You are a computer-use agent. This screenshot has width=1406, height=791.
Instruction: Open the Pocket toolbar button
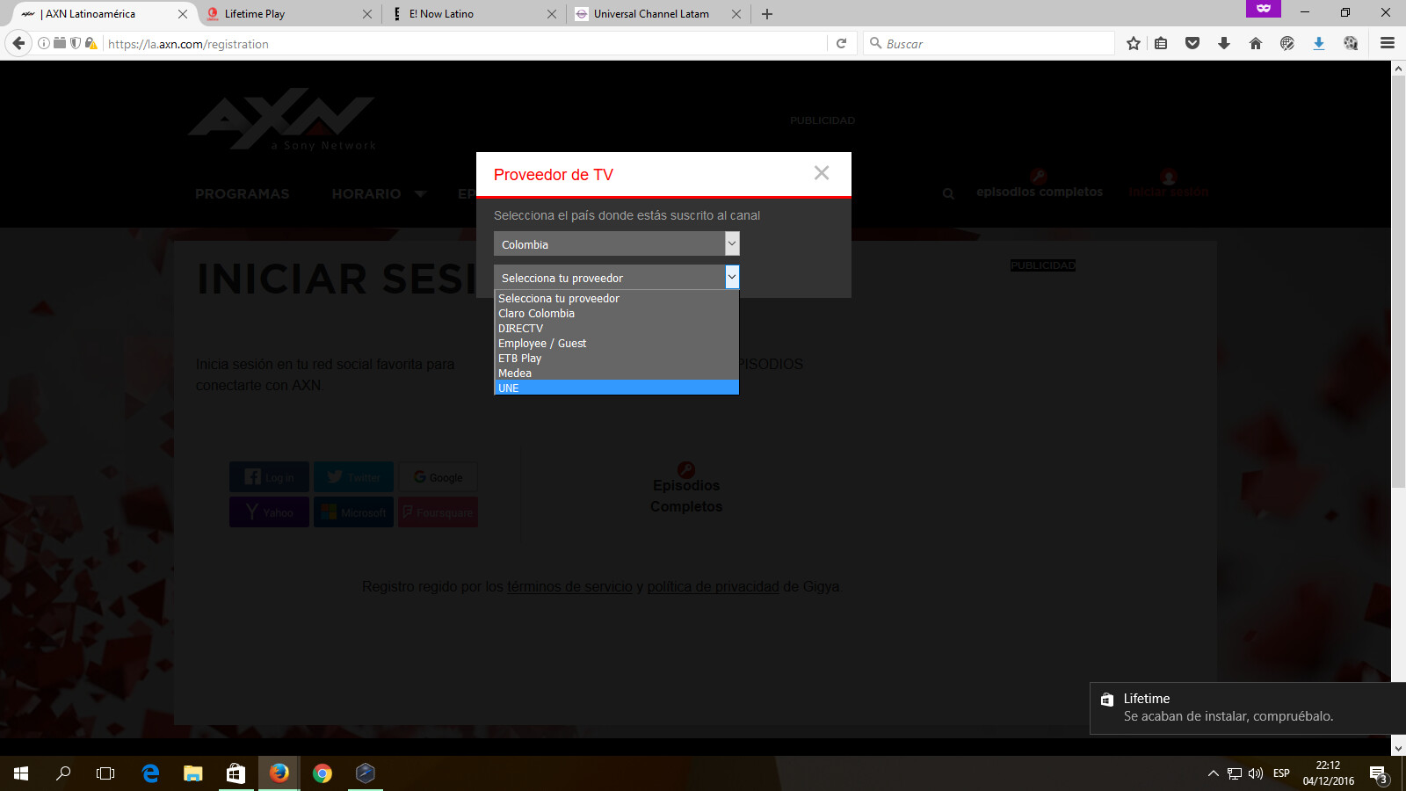pos(1192,43)
